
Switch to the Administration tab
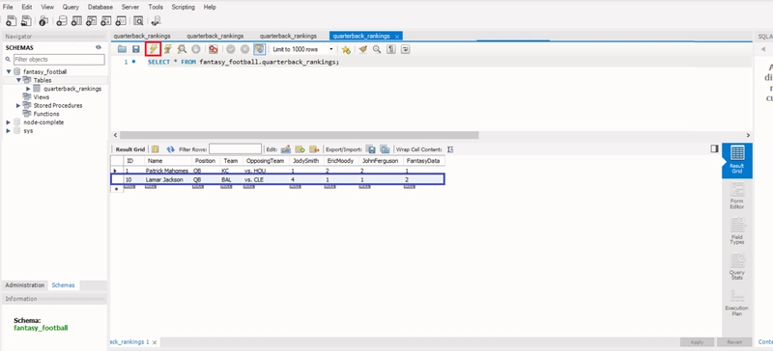coord(25,285)
